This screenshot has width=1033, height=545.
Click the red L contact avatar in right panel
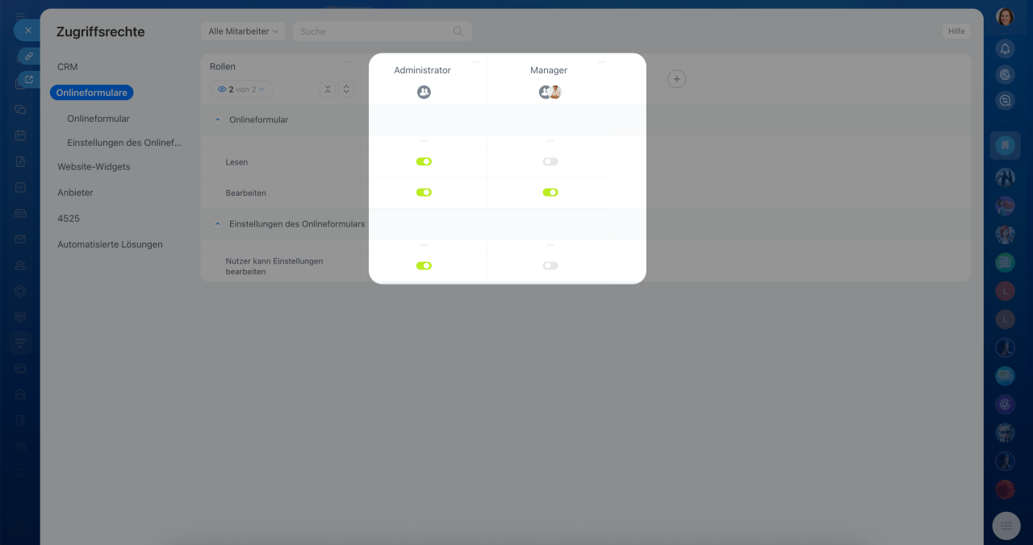[1005, 290]
